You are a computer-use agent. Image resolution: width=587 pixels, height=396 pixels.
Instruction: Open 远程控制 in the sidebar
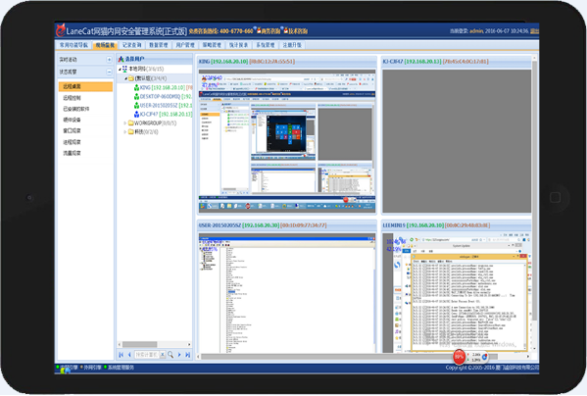coord(72,98)
